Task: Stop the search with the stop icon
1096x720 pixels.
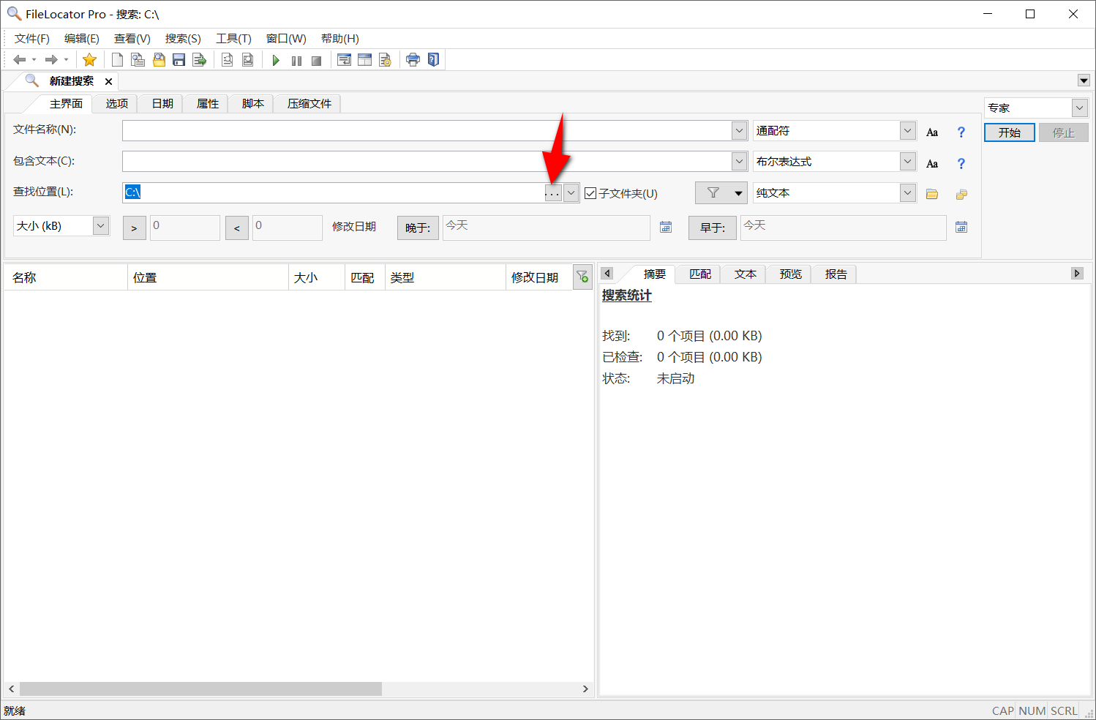Action: (x=316, y=60)
